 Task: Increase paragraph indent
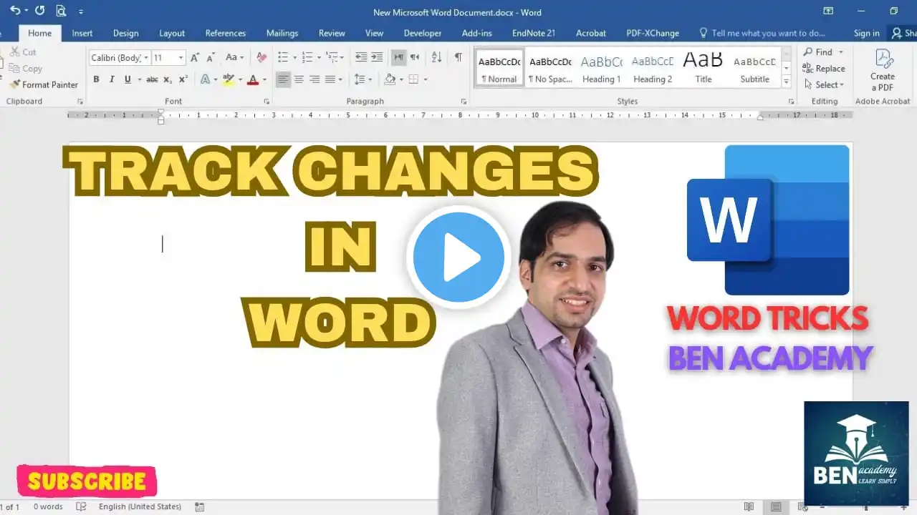tap(377, 58)
